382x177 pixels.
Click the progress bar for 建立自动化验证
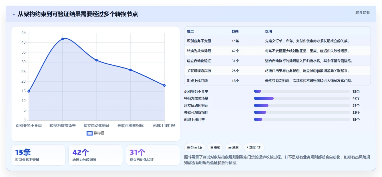point(302,105)
